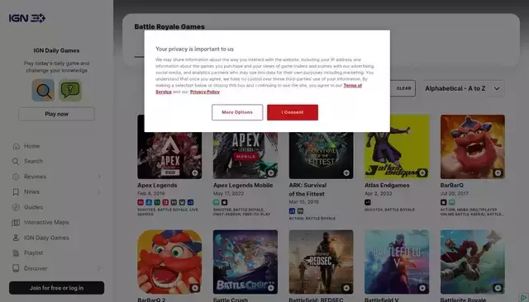Open IGN Daily Games sidebar link
This screenshot has width=529, height=302.
coord(46,238)
